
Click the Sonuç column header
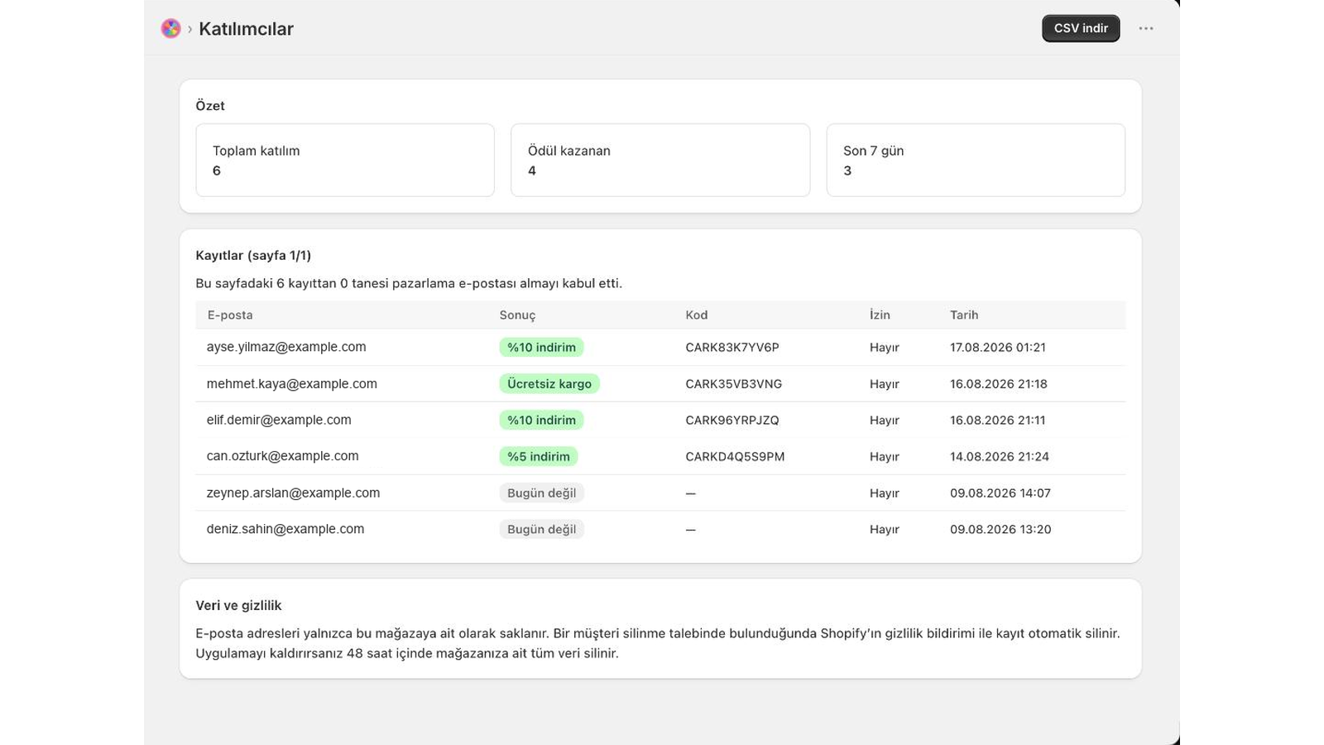click(x=517, y=315)
